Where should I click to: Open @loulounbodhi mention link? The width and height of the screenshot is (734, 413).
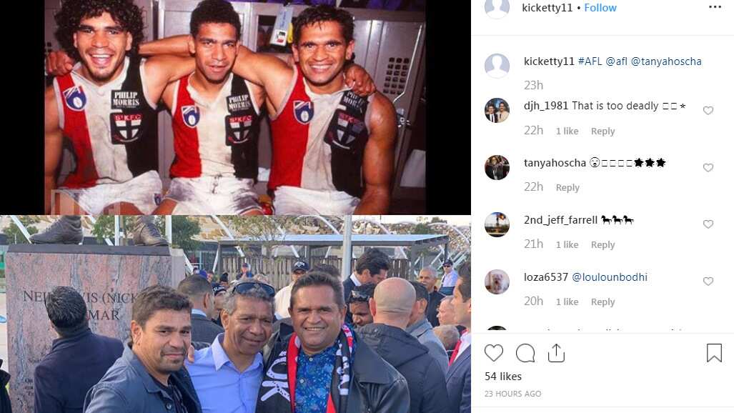[610, 277]
